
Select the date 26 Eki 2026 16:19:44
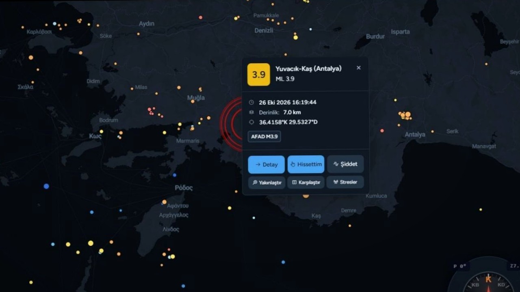pos(288,103)
